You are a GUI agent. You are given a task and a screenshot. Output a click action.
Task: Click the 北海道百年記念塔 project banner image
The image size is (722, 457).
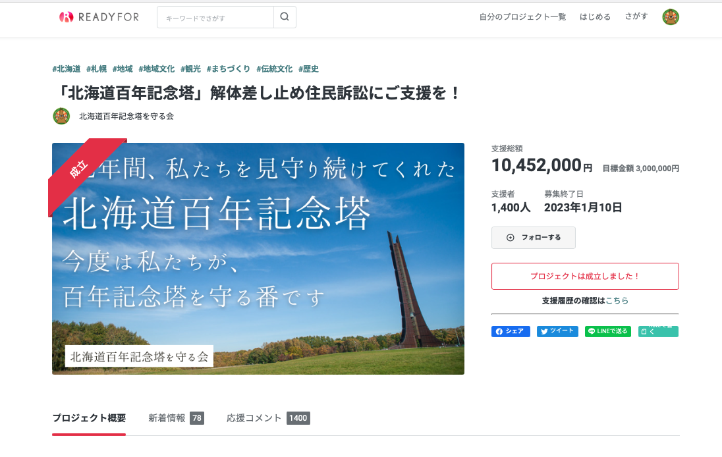[258, 259]
